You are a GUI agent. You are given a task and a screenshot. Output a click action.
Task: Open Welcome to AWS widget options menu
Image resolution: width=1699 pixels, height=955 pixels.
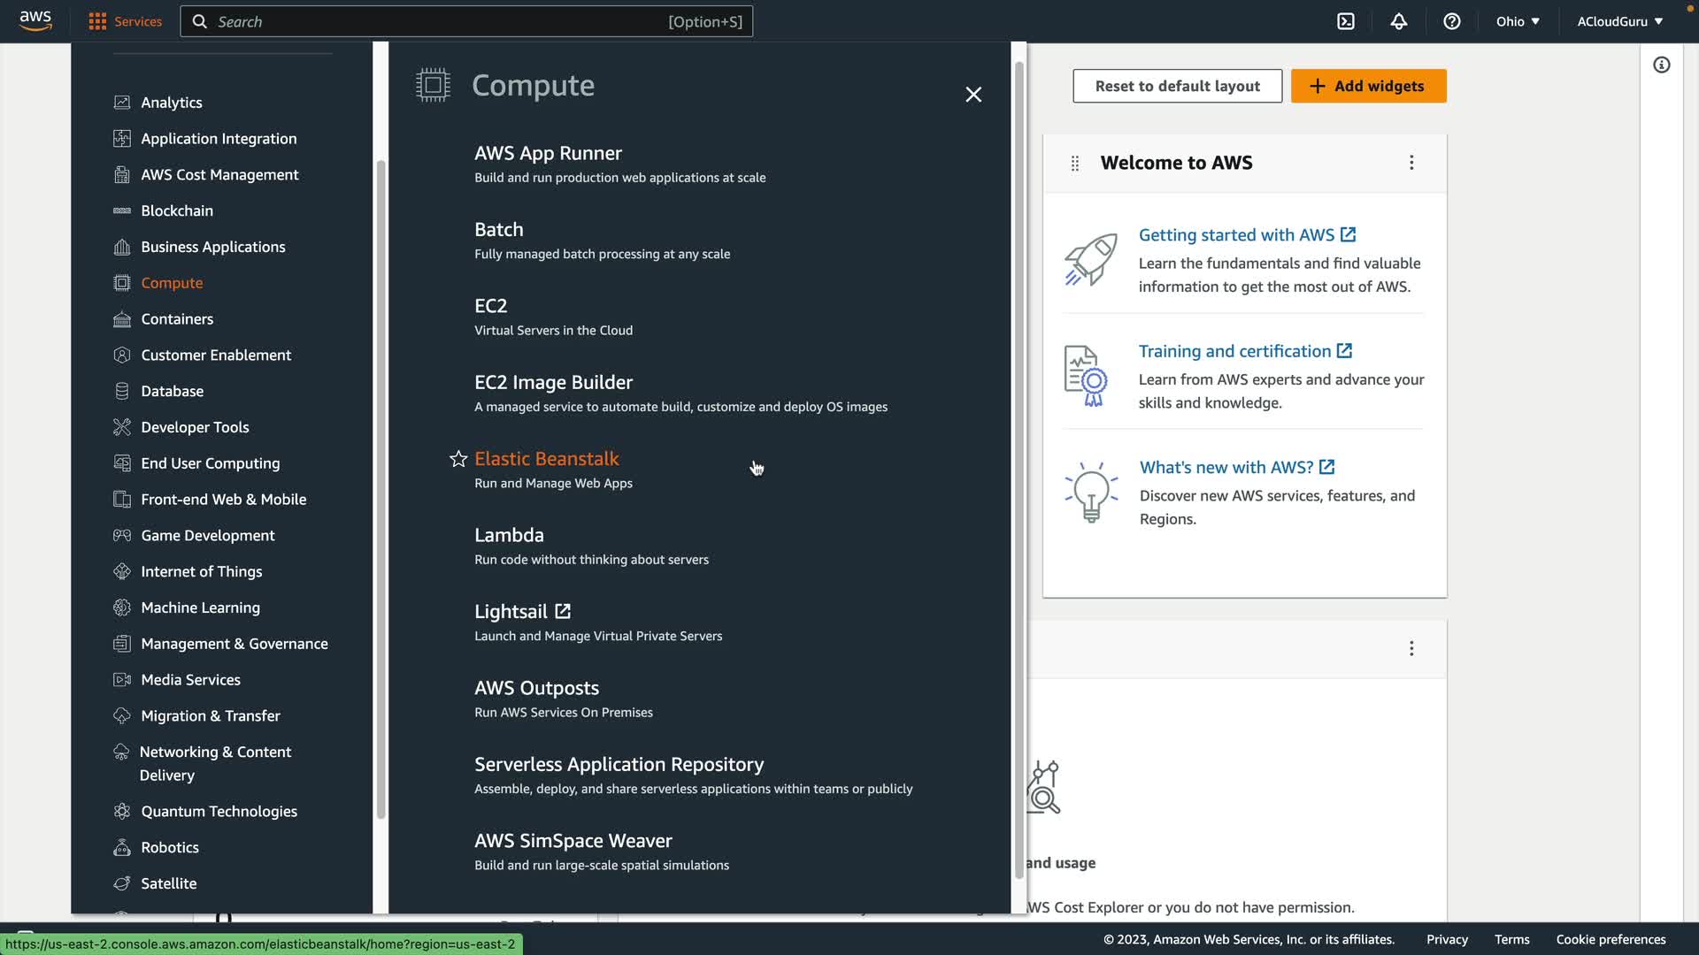point(1411,163)
